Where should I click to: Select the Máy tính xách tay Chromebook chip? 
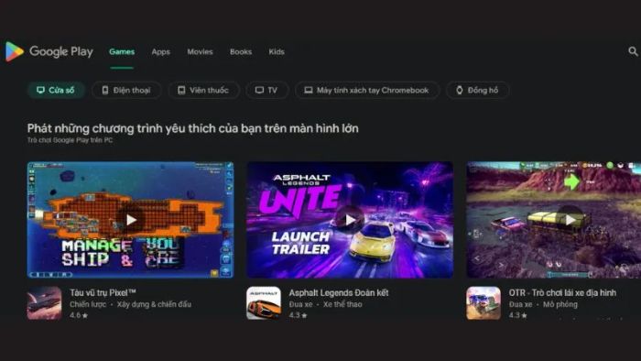[367, 90]
